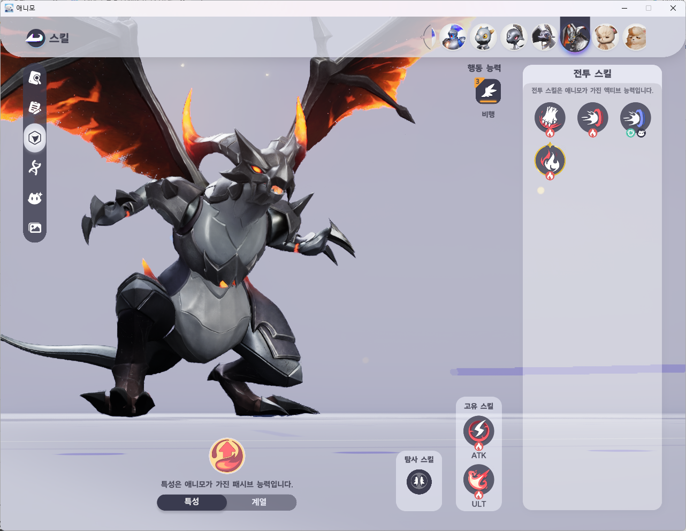Click the 고유 스킬 label

479,406
